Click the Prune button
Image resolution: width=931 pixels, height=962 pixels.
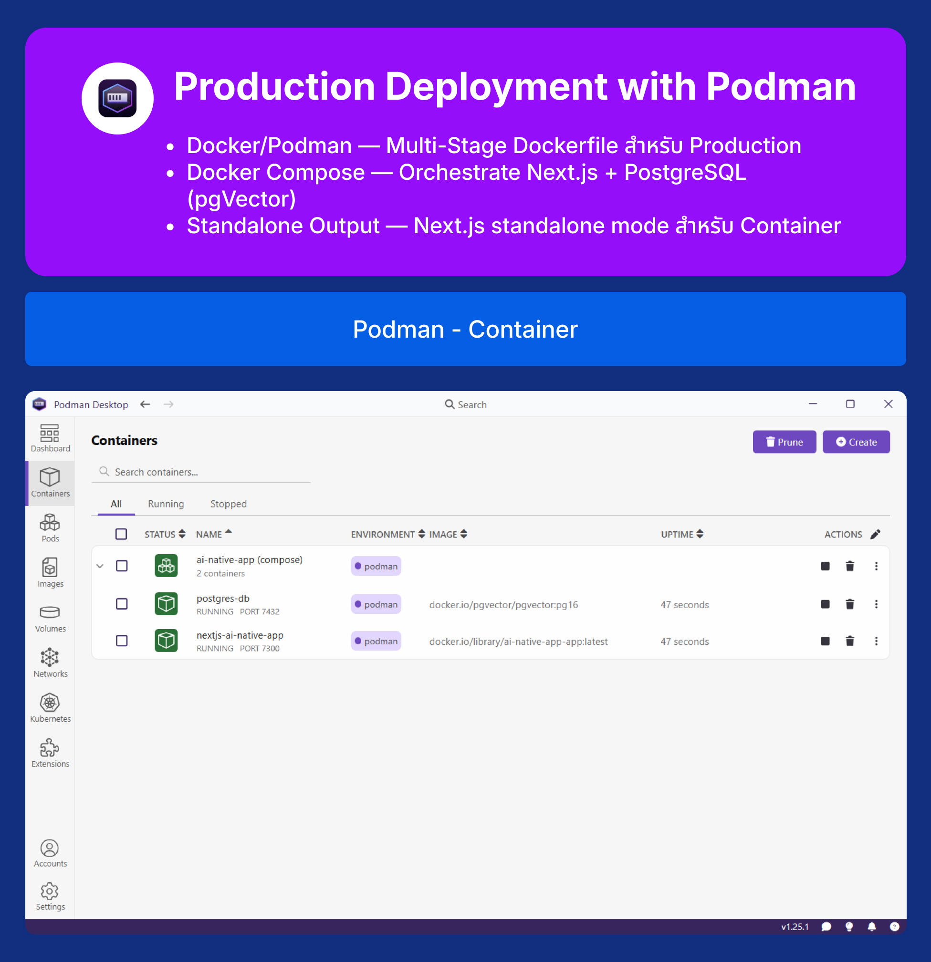coord(784,442)
